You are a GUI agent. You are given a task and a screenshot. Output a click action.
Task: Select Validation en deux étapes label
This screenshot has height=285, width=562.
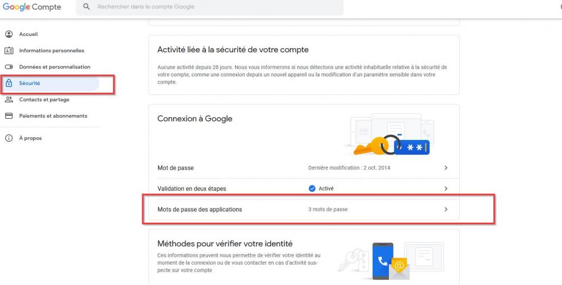(x=192, y=188)
